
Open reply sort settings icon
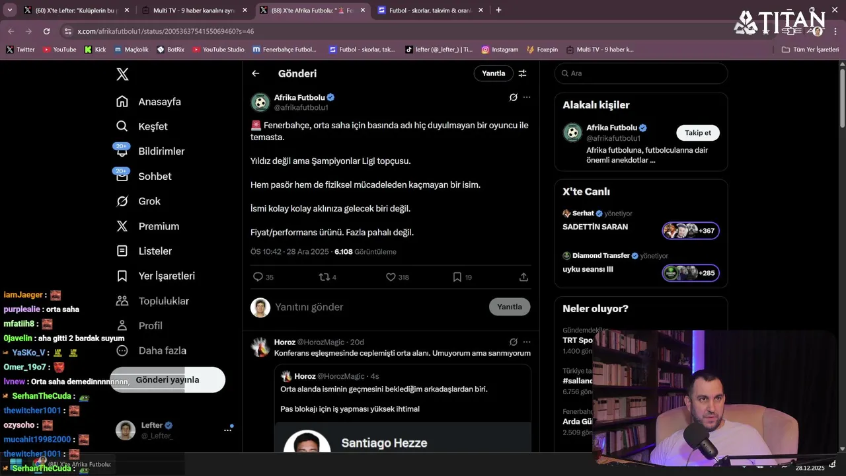pyautogui.click(x=522, y=73)
